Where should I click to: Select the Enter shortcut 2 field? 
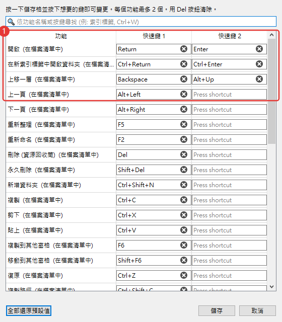click(229, 49)
